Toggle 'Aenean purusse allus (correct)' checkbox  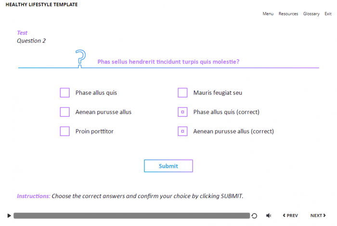pos(182,131)
